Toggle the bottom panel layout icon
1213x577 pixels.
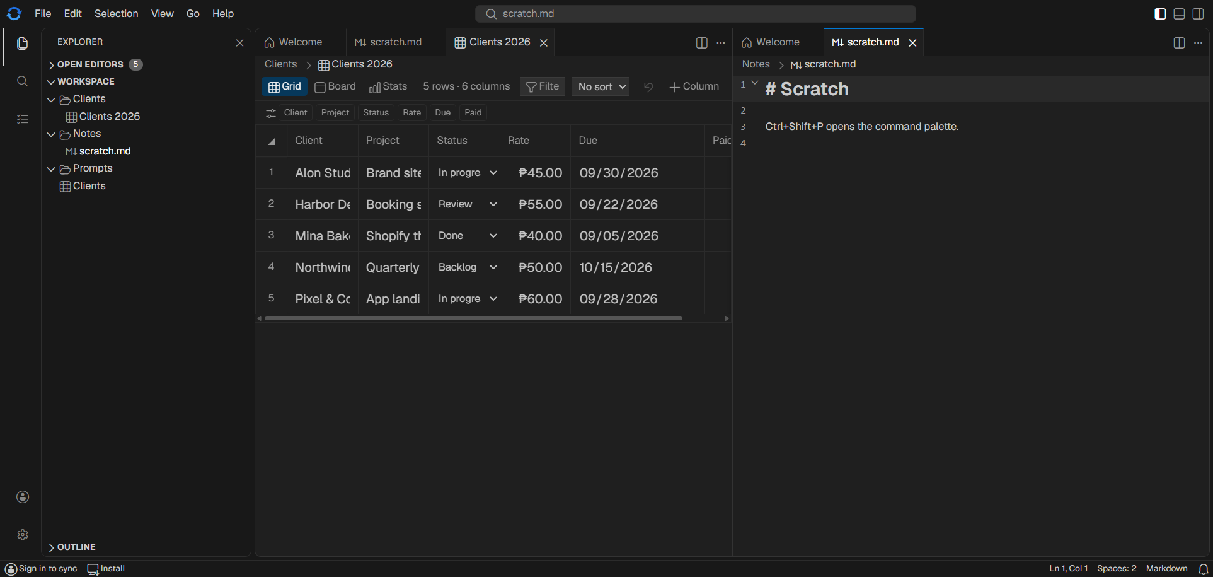(x=1179, y=14)
